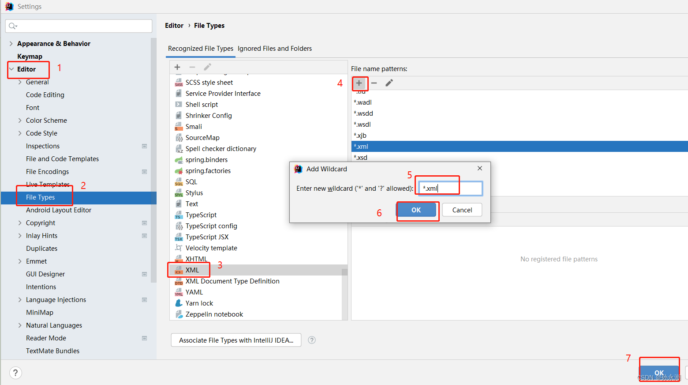Click project-level indicator beside File Encodings
This screenshot has width=688, height=385.
pos(144,172)
